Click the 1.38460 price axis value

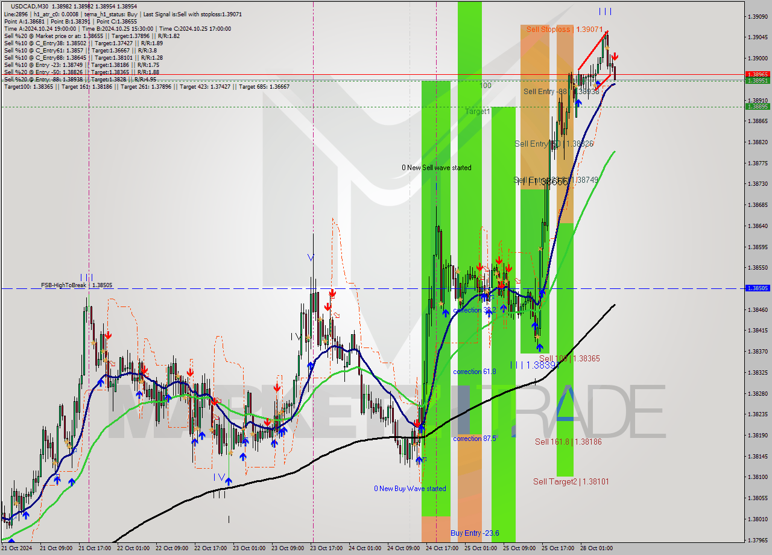[757, 310]
